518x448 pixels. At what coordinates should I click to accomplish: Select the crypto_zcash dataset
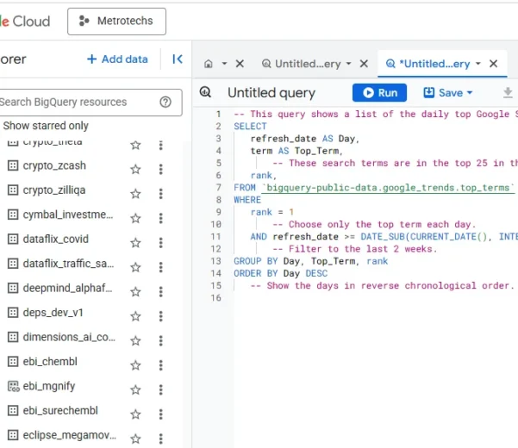pos(54,165)
